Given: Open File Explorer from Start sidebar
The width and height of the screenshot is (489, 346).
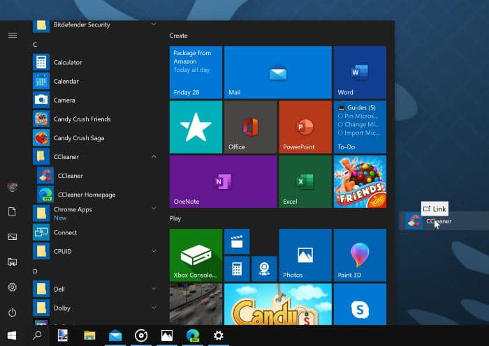Looking at the screenshot, I should click(x=12, y=262).
